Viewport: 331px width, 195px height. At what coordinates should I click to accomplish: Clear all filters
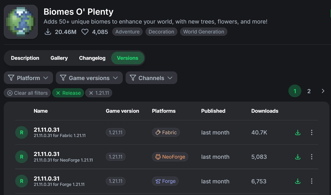pyautogui.click(x=27, y=93)
